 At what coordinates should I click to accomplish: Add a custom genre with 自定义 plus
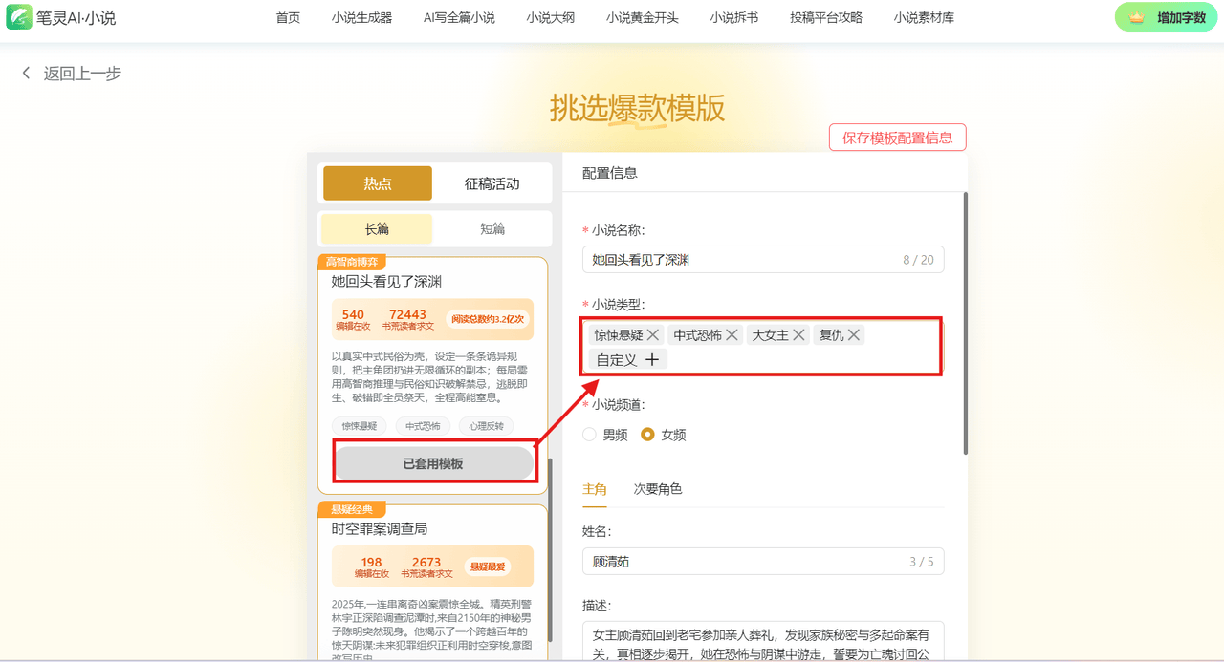pyautogui.click(x=651, y=360)
